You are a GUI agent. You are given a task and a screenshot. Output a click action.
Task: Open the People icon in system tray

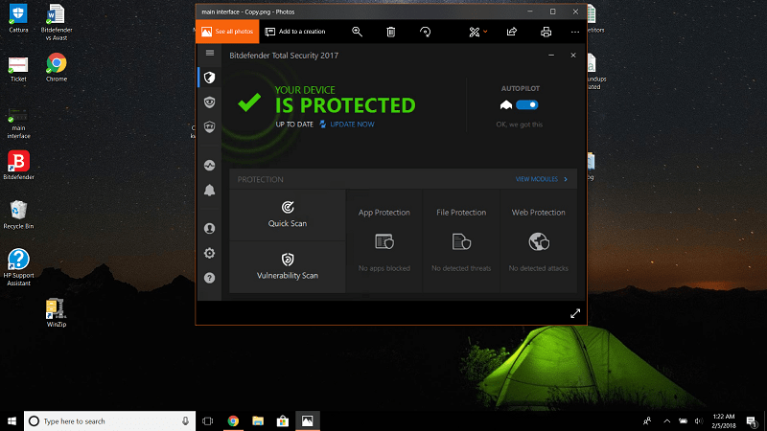tap(647, 421)
